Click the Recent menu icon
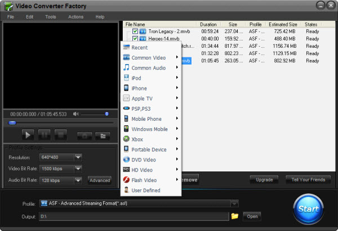This screenshot has width=338, height=231. pos(126,47)
